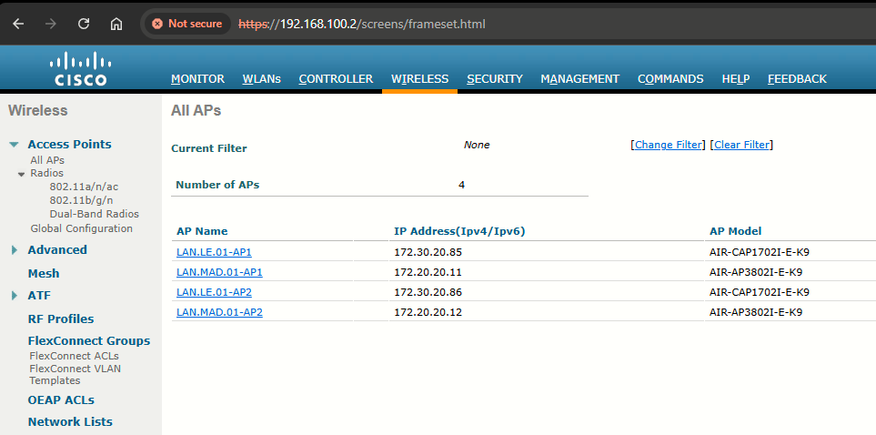Image resolution: width=876 pixels, height=435 pixels.
Task: Click the Current Filter value None
Action: [x=477, y=145]
